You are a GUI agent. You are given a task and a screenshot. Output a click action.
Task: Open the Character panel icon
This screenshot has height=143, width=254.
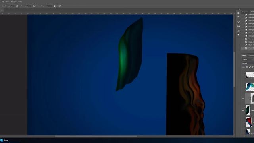coord(238,31)
